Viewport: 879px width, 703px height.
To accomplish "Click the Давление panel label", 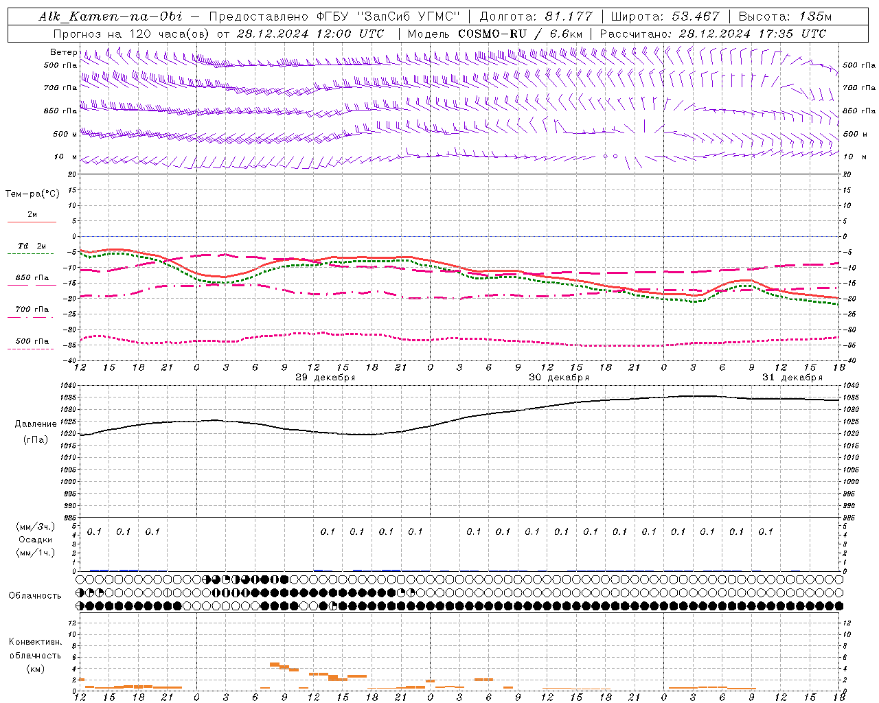I will click(x=36, y=424).
